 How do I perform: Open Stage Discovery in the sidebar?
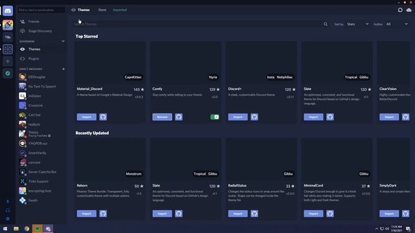[41, 31]
